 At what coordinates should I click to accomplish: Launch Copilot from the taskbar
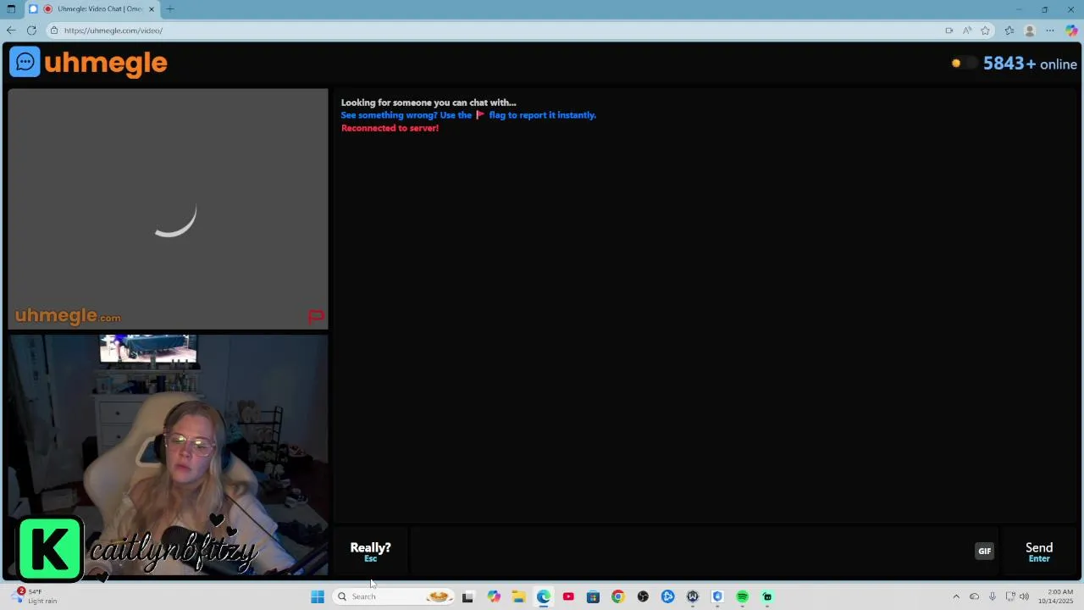494,596
